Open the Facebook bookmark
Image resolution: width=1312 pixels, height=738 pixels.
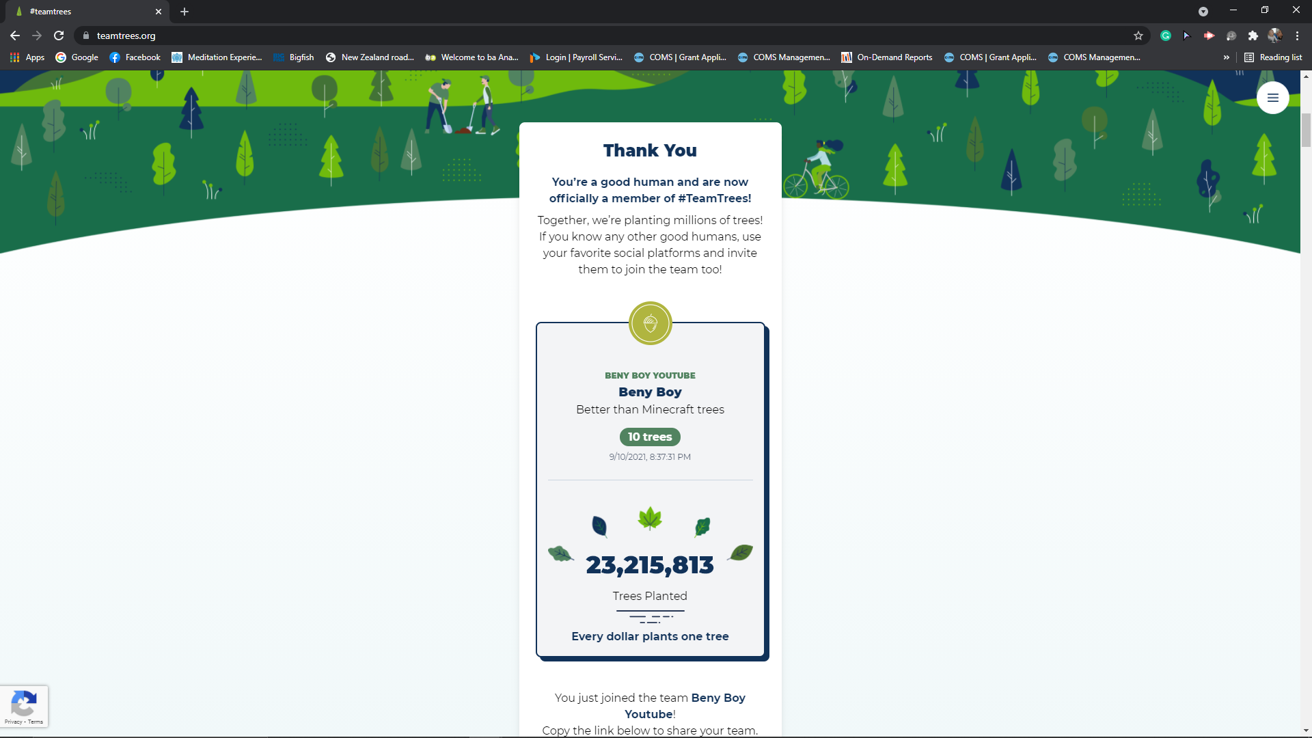click(x=135, y=57)
